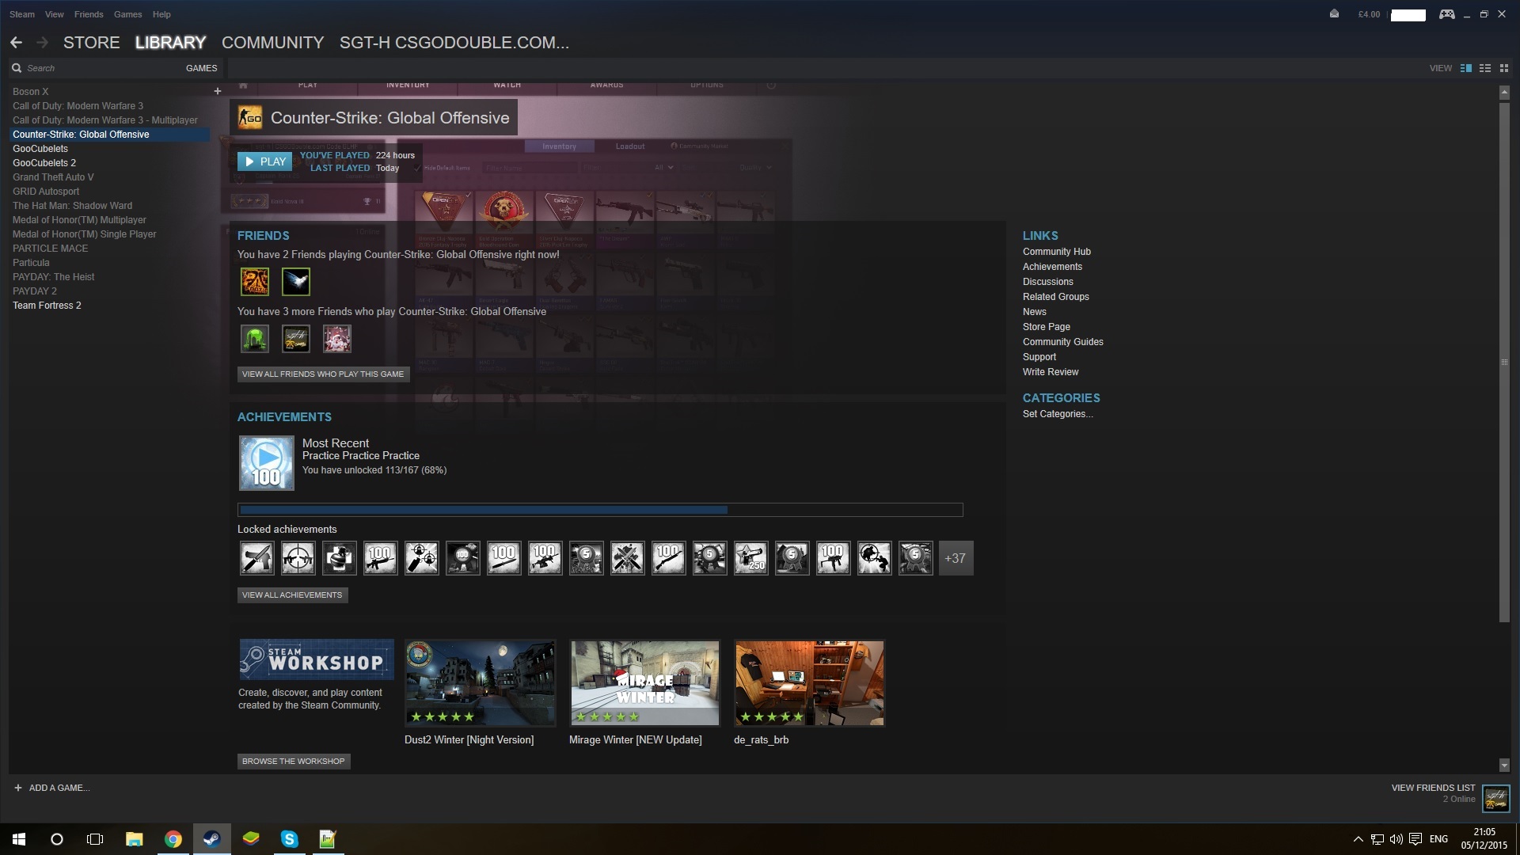The width and height of the screenshot is (1520, 855).
Task: Select the crossed knives locked achievement
Action: pos(628,558)
